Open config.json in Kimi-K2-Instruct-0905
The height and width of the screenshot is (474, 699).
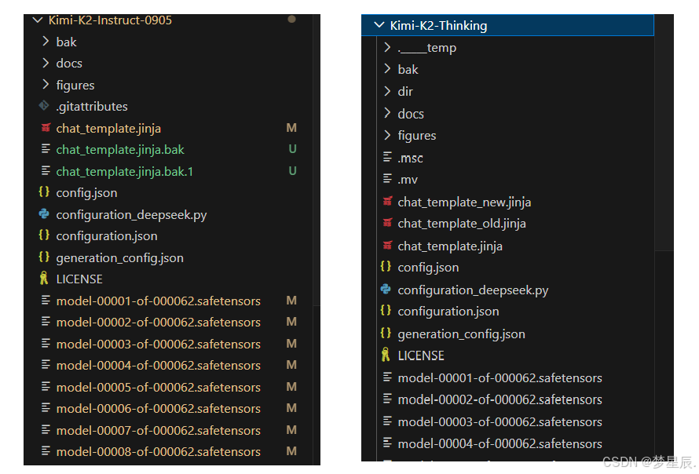coord(86,193)
